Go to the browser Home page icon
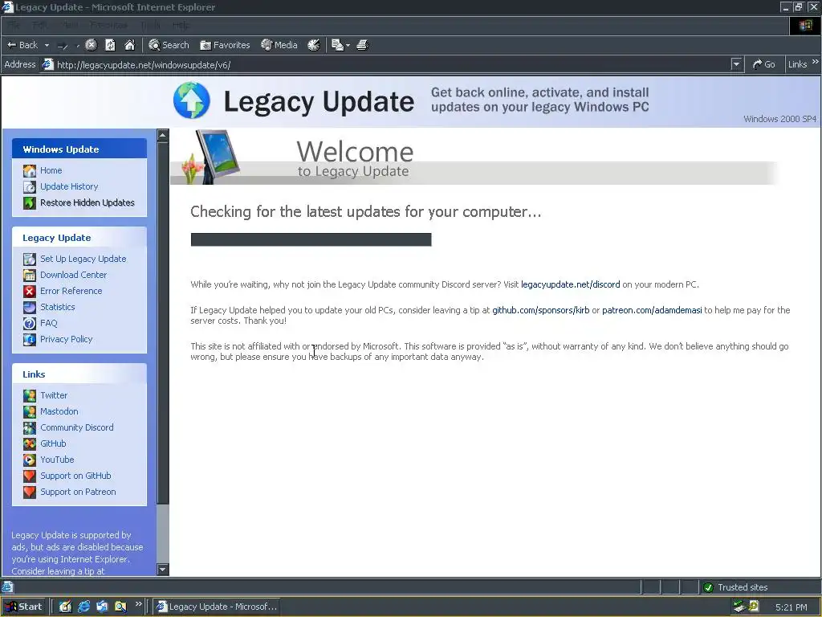Screen dimensions: 822x617 pyautogui.click(x=129, y=45)
